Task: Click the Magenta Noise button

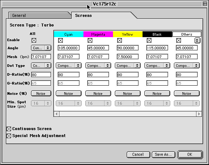Action: point(98,93)
